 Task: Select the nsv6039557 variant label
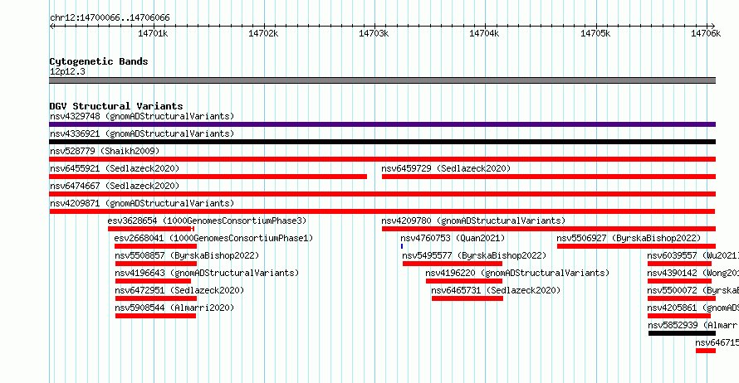coord(693,255)
